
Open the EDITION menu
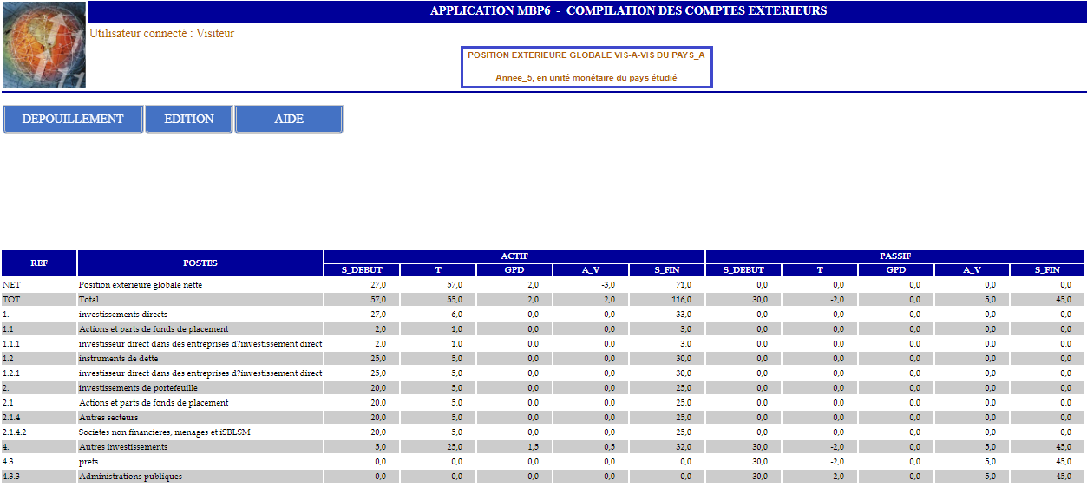189,119
